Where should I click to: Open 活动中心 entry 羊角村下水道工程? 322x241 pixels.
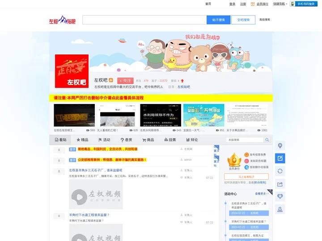[x=249, y=221]
